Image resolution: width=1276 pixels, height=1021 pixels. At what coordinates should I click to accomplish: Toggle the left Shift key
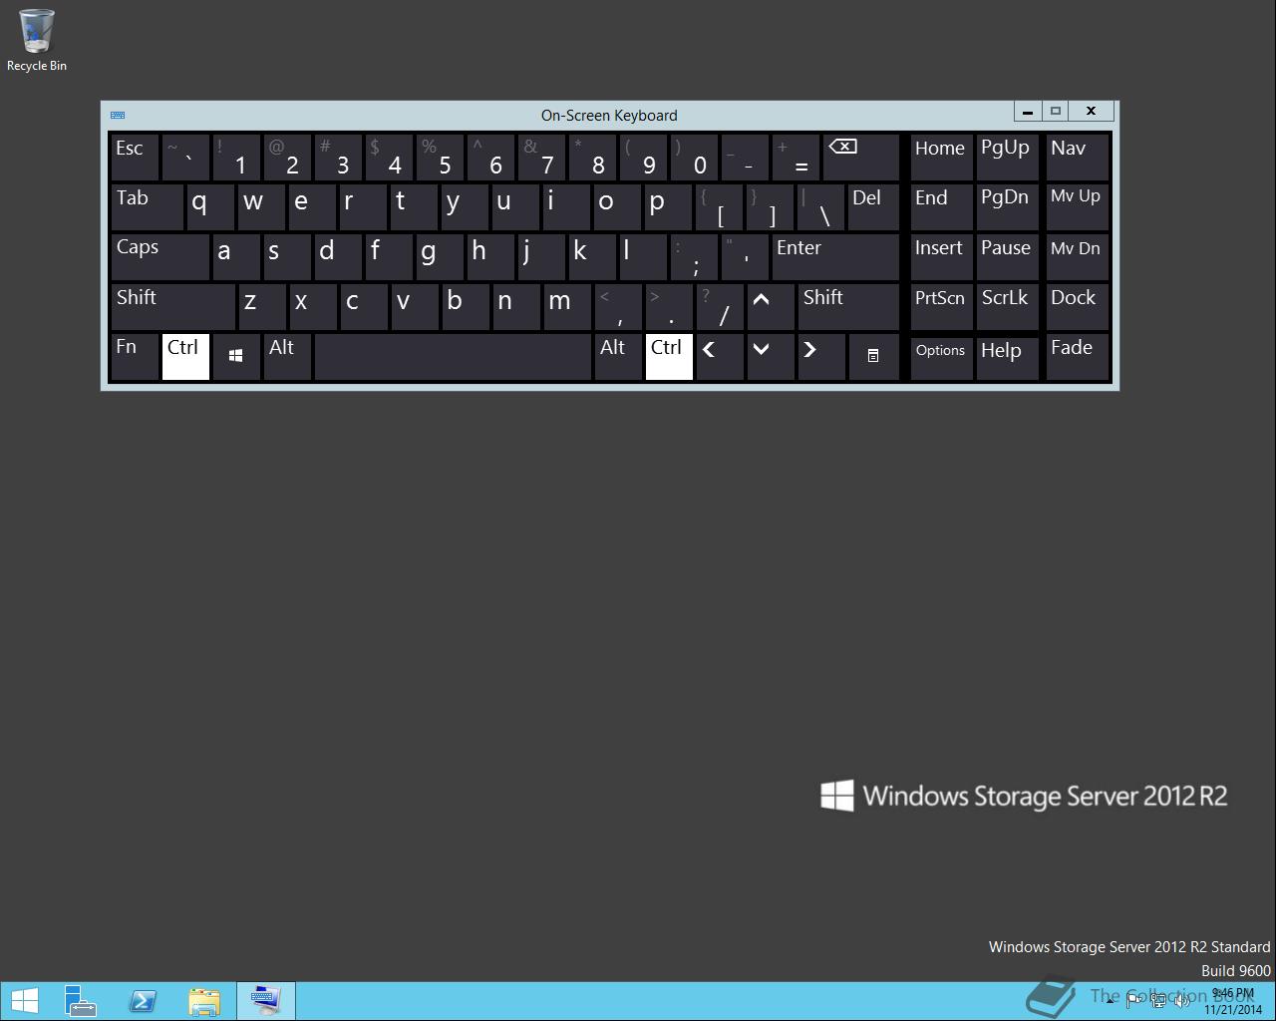tap(172, 307)
